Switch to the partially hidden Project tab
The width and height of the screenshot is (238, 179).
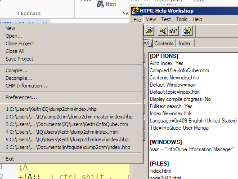(147, 43)
